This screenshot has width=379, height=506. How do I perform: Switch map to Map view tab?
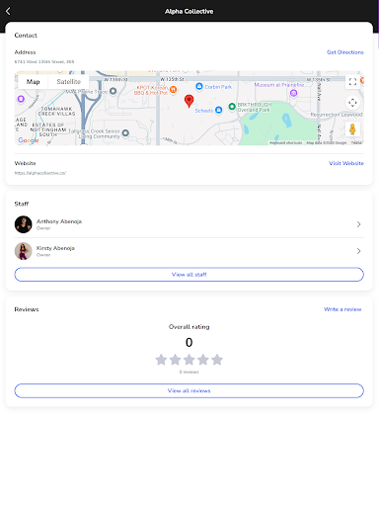[x=33, y=82]
